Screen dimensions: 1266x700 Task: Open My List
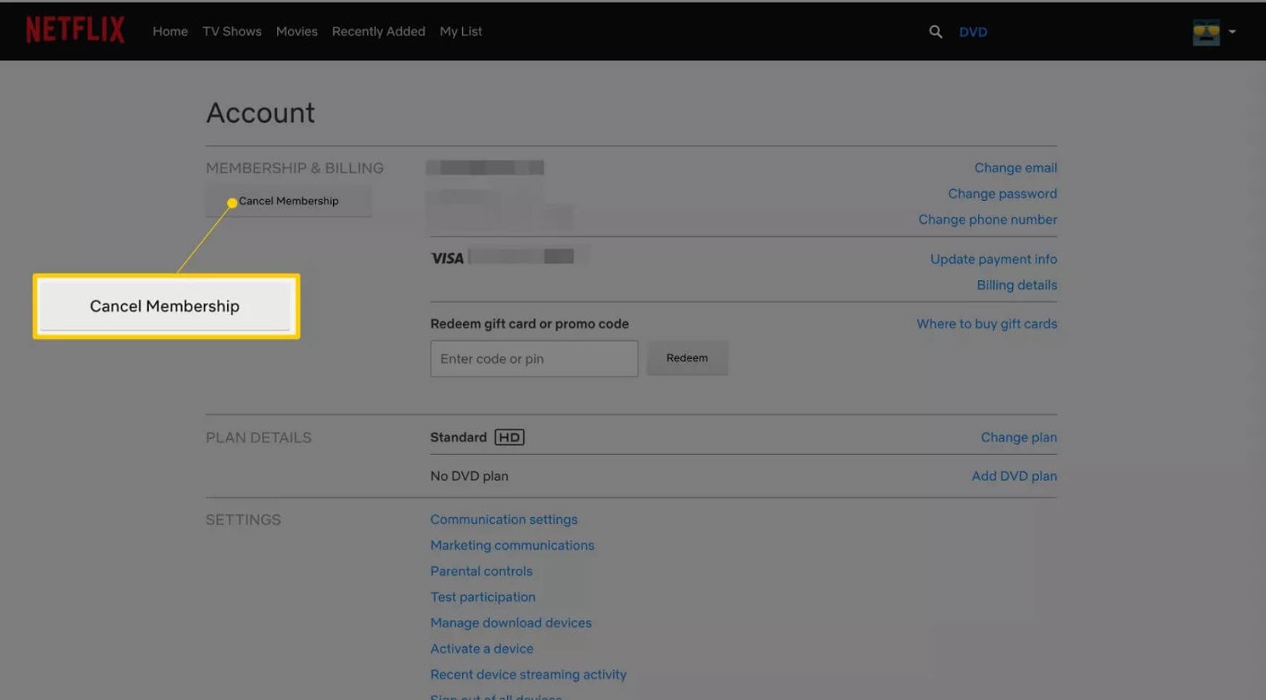click(x=461, y=32)
